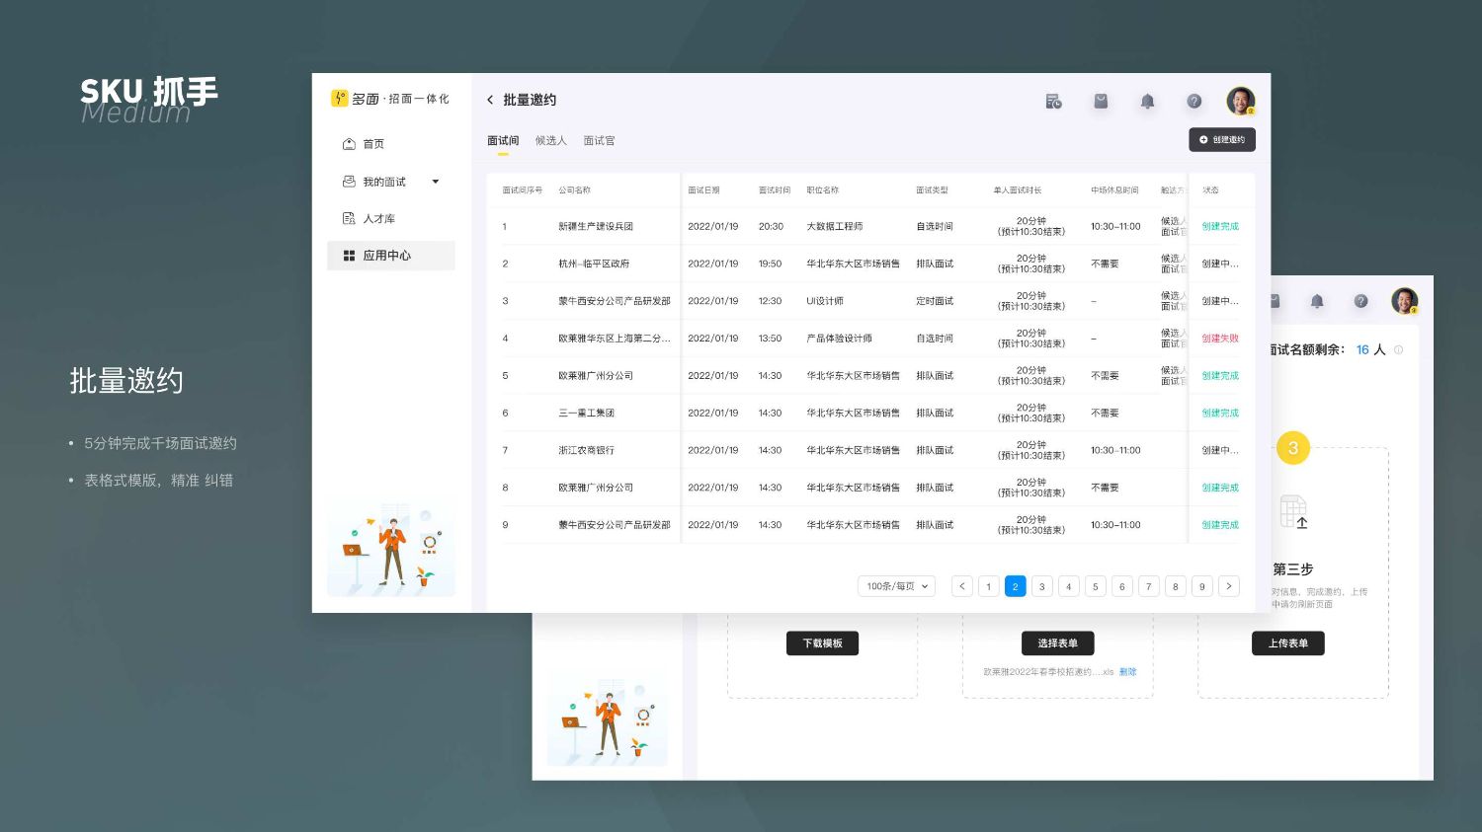Open notifications bell in the 批量邀约 header
This screenshot has height=832, width=1482.
[x=1147, y=102]
